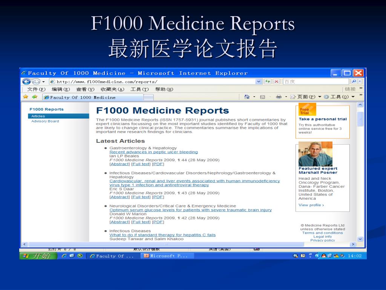
Task: Click Internet Explorer quick launch icon
Action: 64,256
